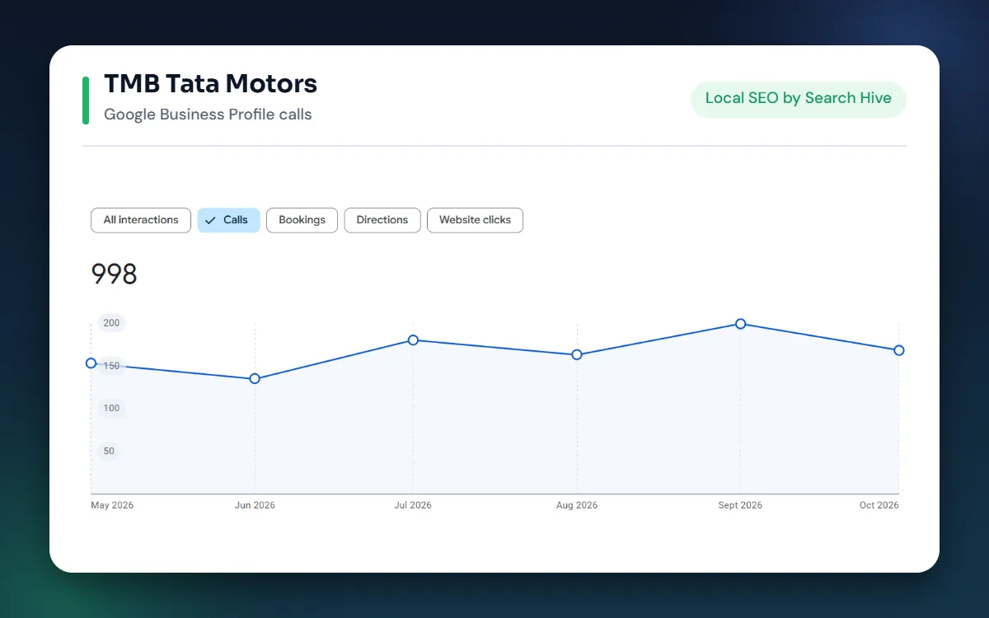This screenshot has height=618, width=989.
Task: Click the checkmark on Calls chip
Action: tap(211, 221)
